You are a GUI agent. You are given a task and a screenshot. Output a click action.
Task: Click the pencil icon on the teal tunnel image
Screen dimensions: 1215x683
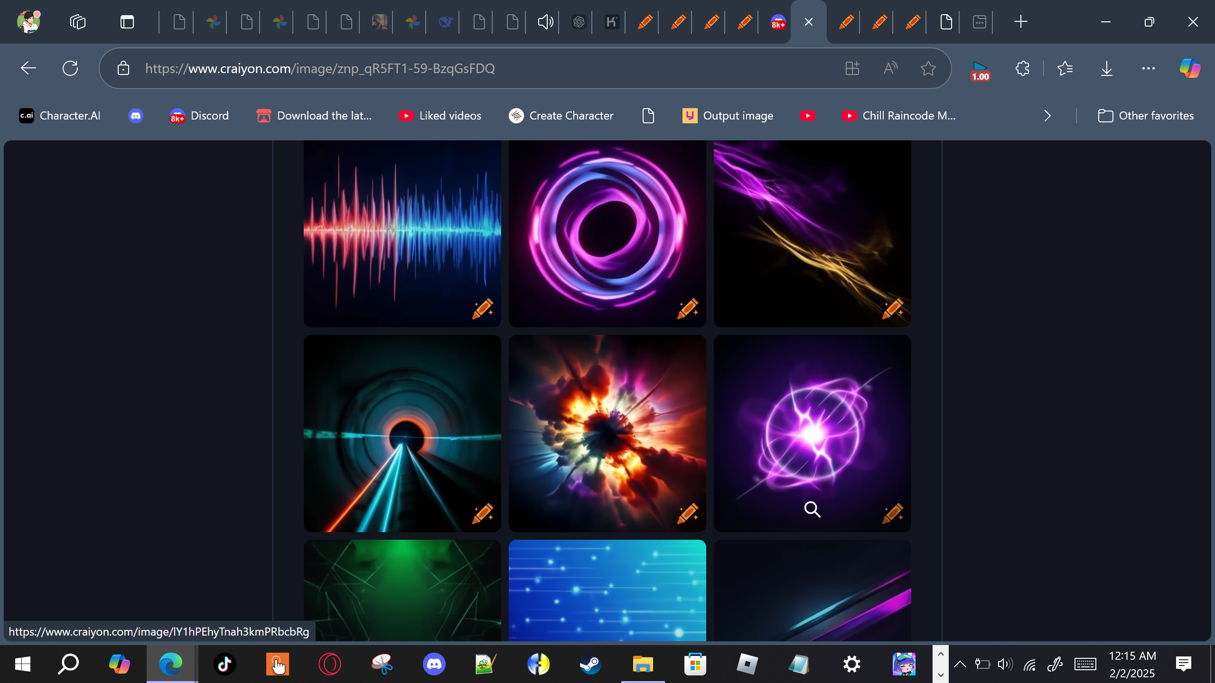(483, 514)
